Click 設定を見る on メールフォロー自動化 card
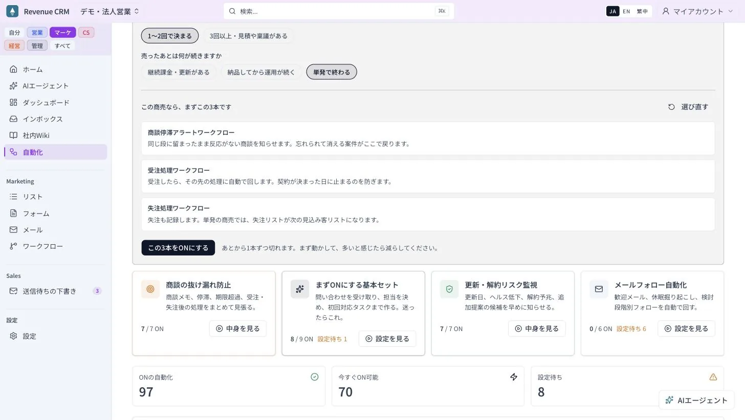Screen dimensions: 745x420 pyautogui.click(x=686, y=329)
